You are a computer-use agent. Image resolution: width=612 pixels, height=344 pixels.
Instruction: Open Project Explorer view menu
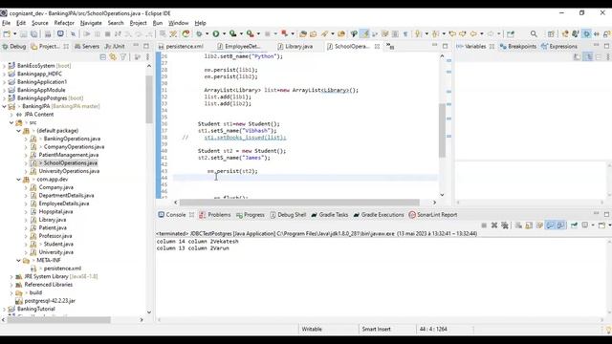147,57
